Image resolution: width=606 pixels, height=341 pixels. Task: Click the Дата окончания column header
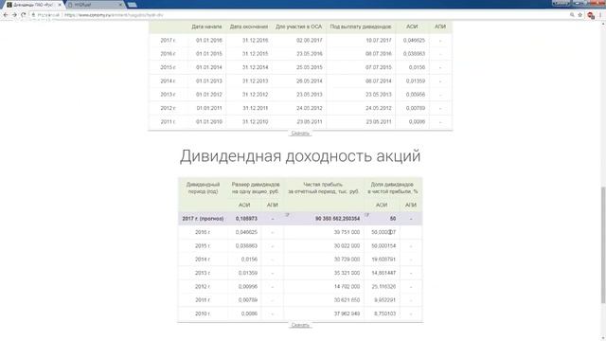249,27
